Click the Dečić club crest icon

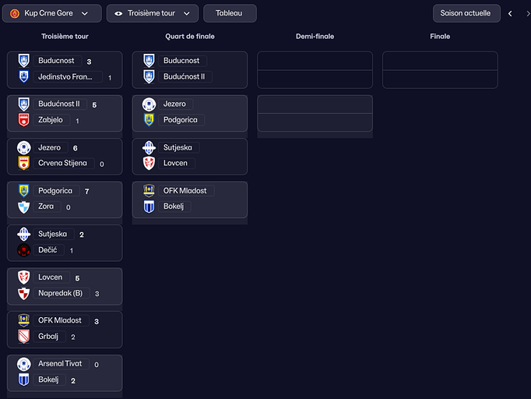(23, 250)
